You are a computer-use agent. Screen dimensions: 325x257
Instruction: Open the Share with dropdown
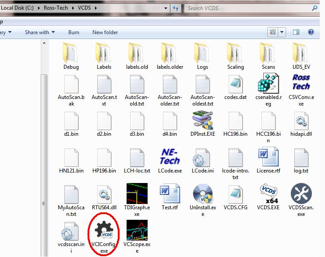tap(40, 32)
